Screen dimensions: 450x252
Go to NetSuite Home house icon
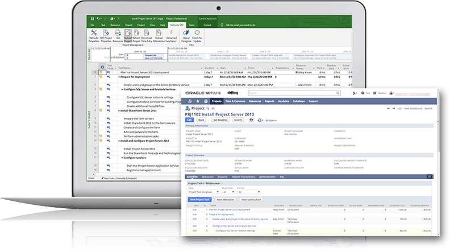pos(206,101)
